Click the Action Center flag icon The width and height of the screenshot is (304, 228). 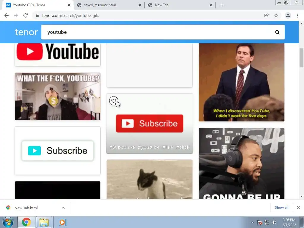coord(260,222)
